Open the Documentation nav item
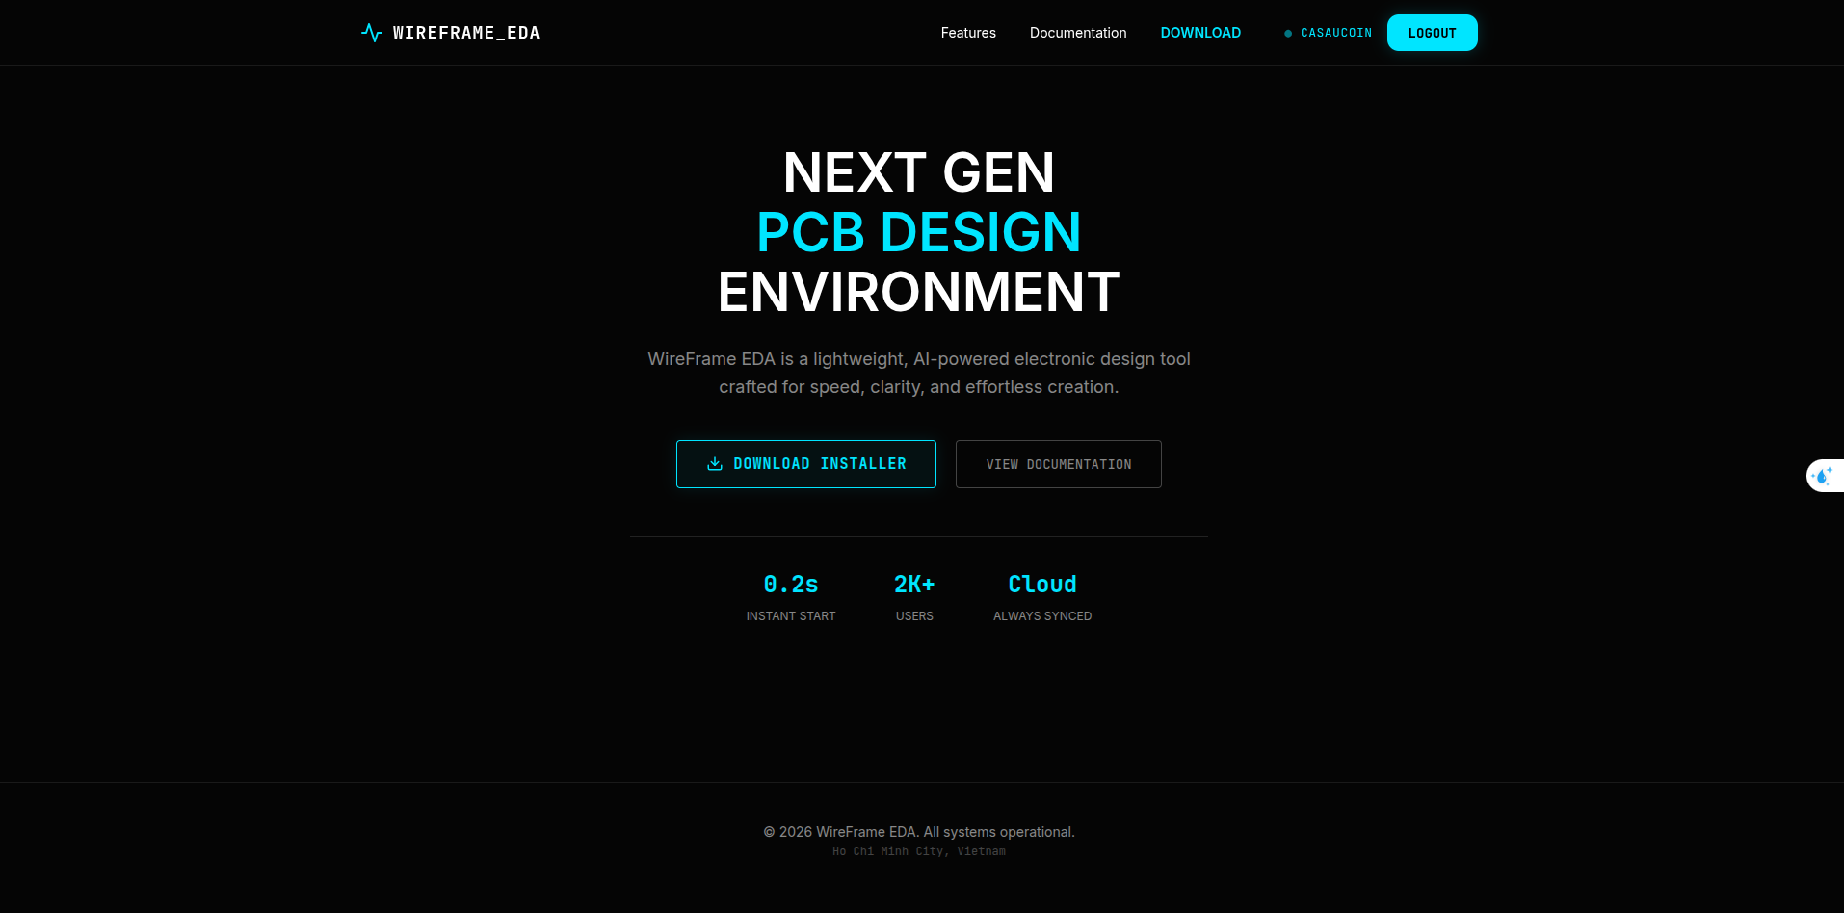Viewport: 1844px width, 913px height. pos(1078,33)
